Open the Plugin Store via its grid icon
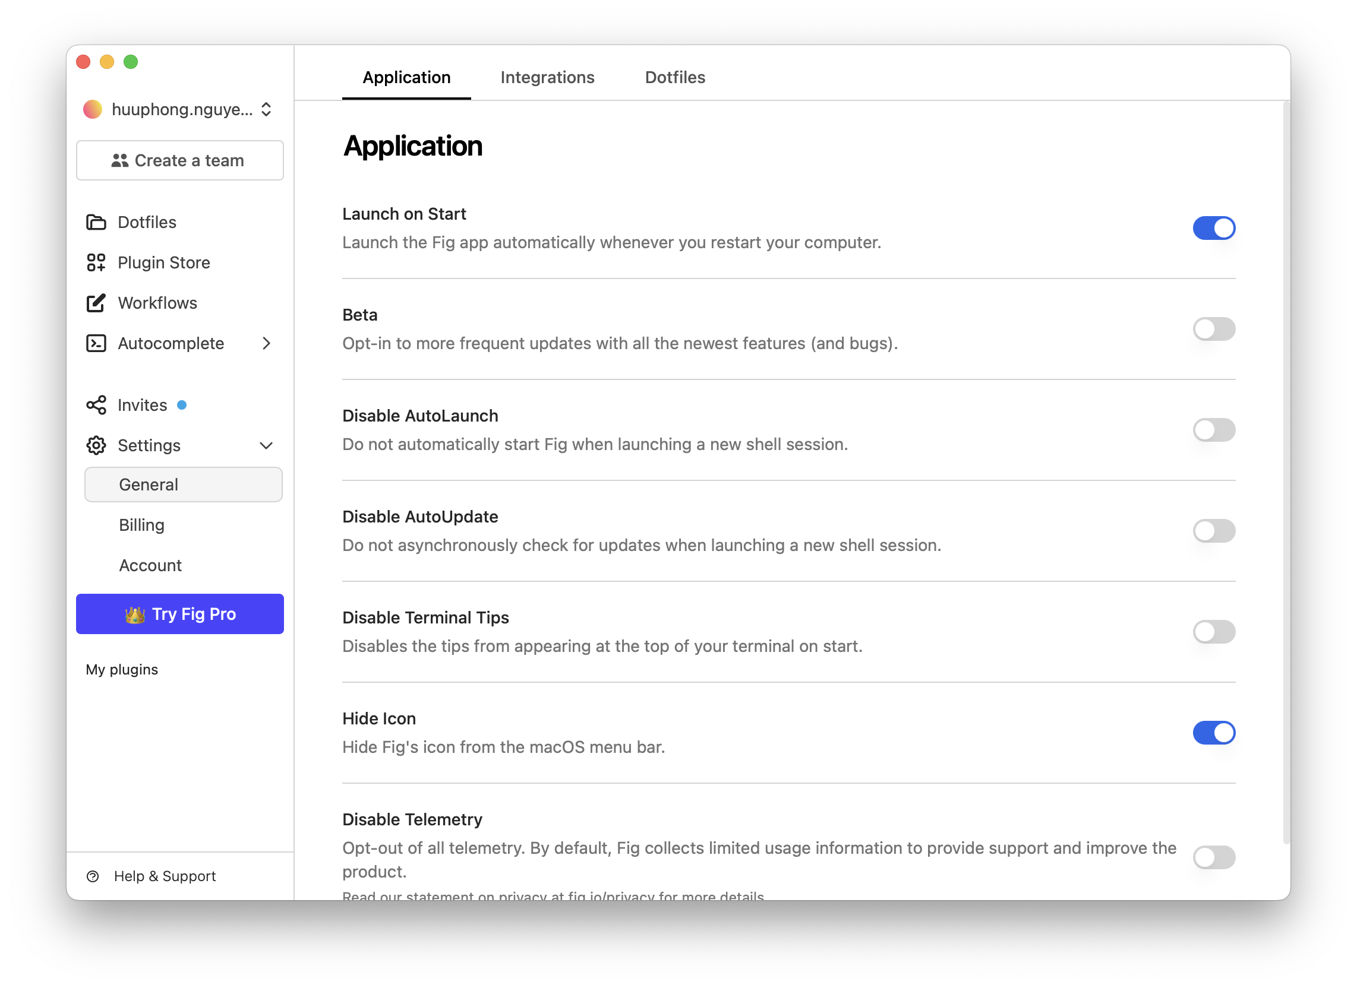Image resolution: width=1357 pixels, height=988 pixels. pyautogui.click(x=96, y=262)
